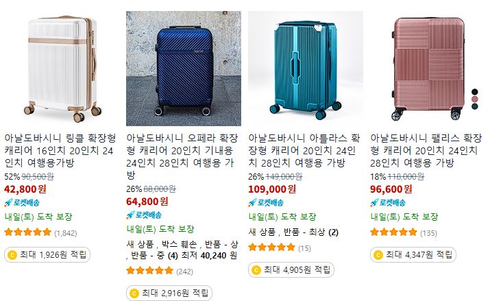Viewport: 490px width, 301px height.
Task: Click the 최대 4,905원 적립 cash badge
Action: click(x=291, y=269)
